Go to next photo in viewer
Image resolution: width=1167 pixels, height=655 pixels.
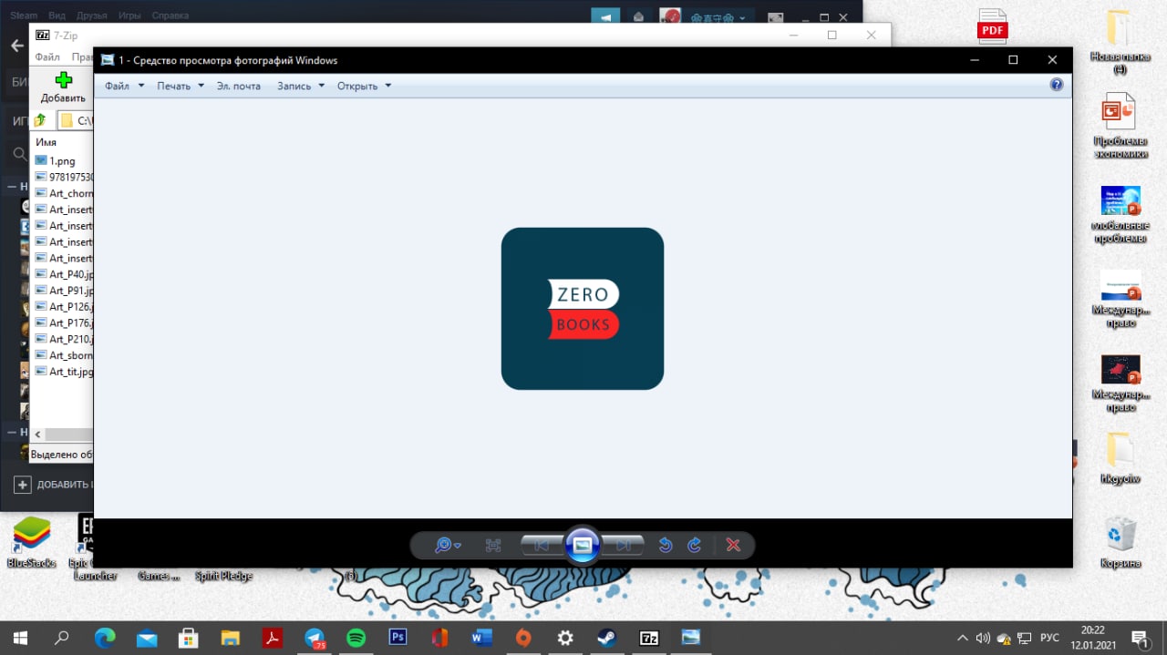point(625,546)
